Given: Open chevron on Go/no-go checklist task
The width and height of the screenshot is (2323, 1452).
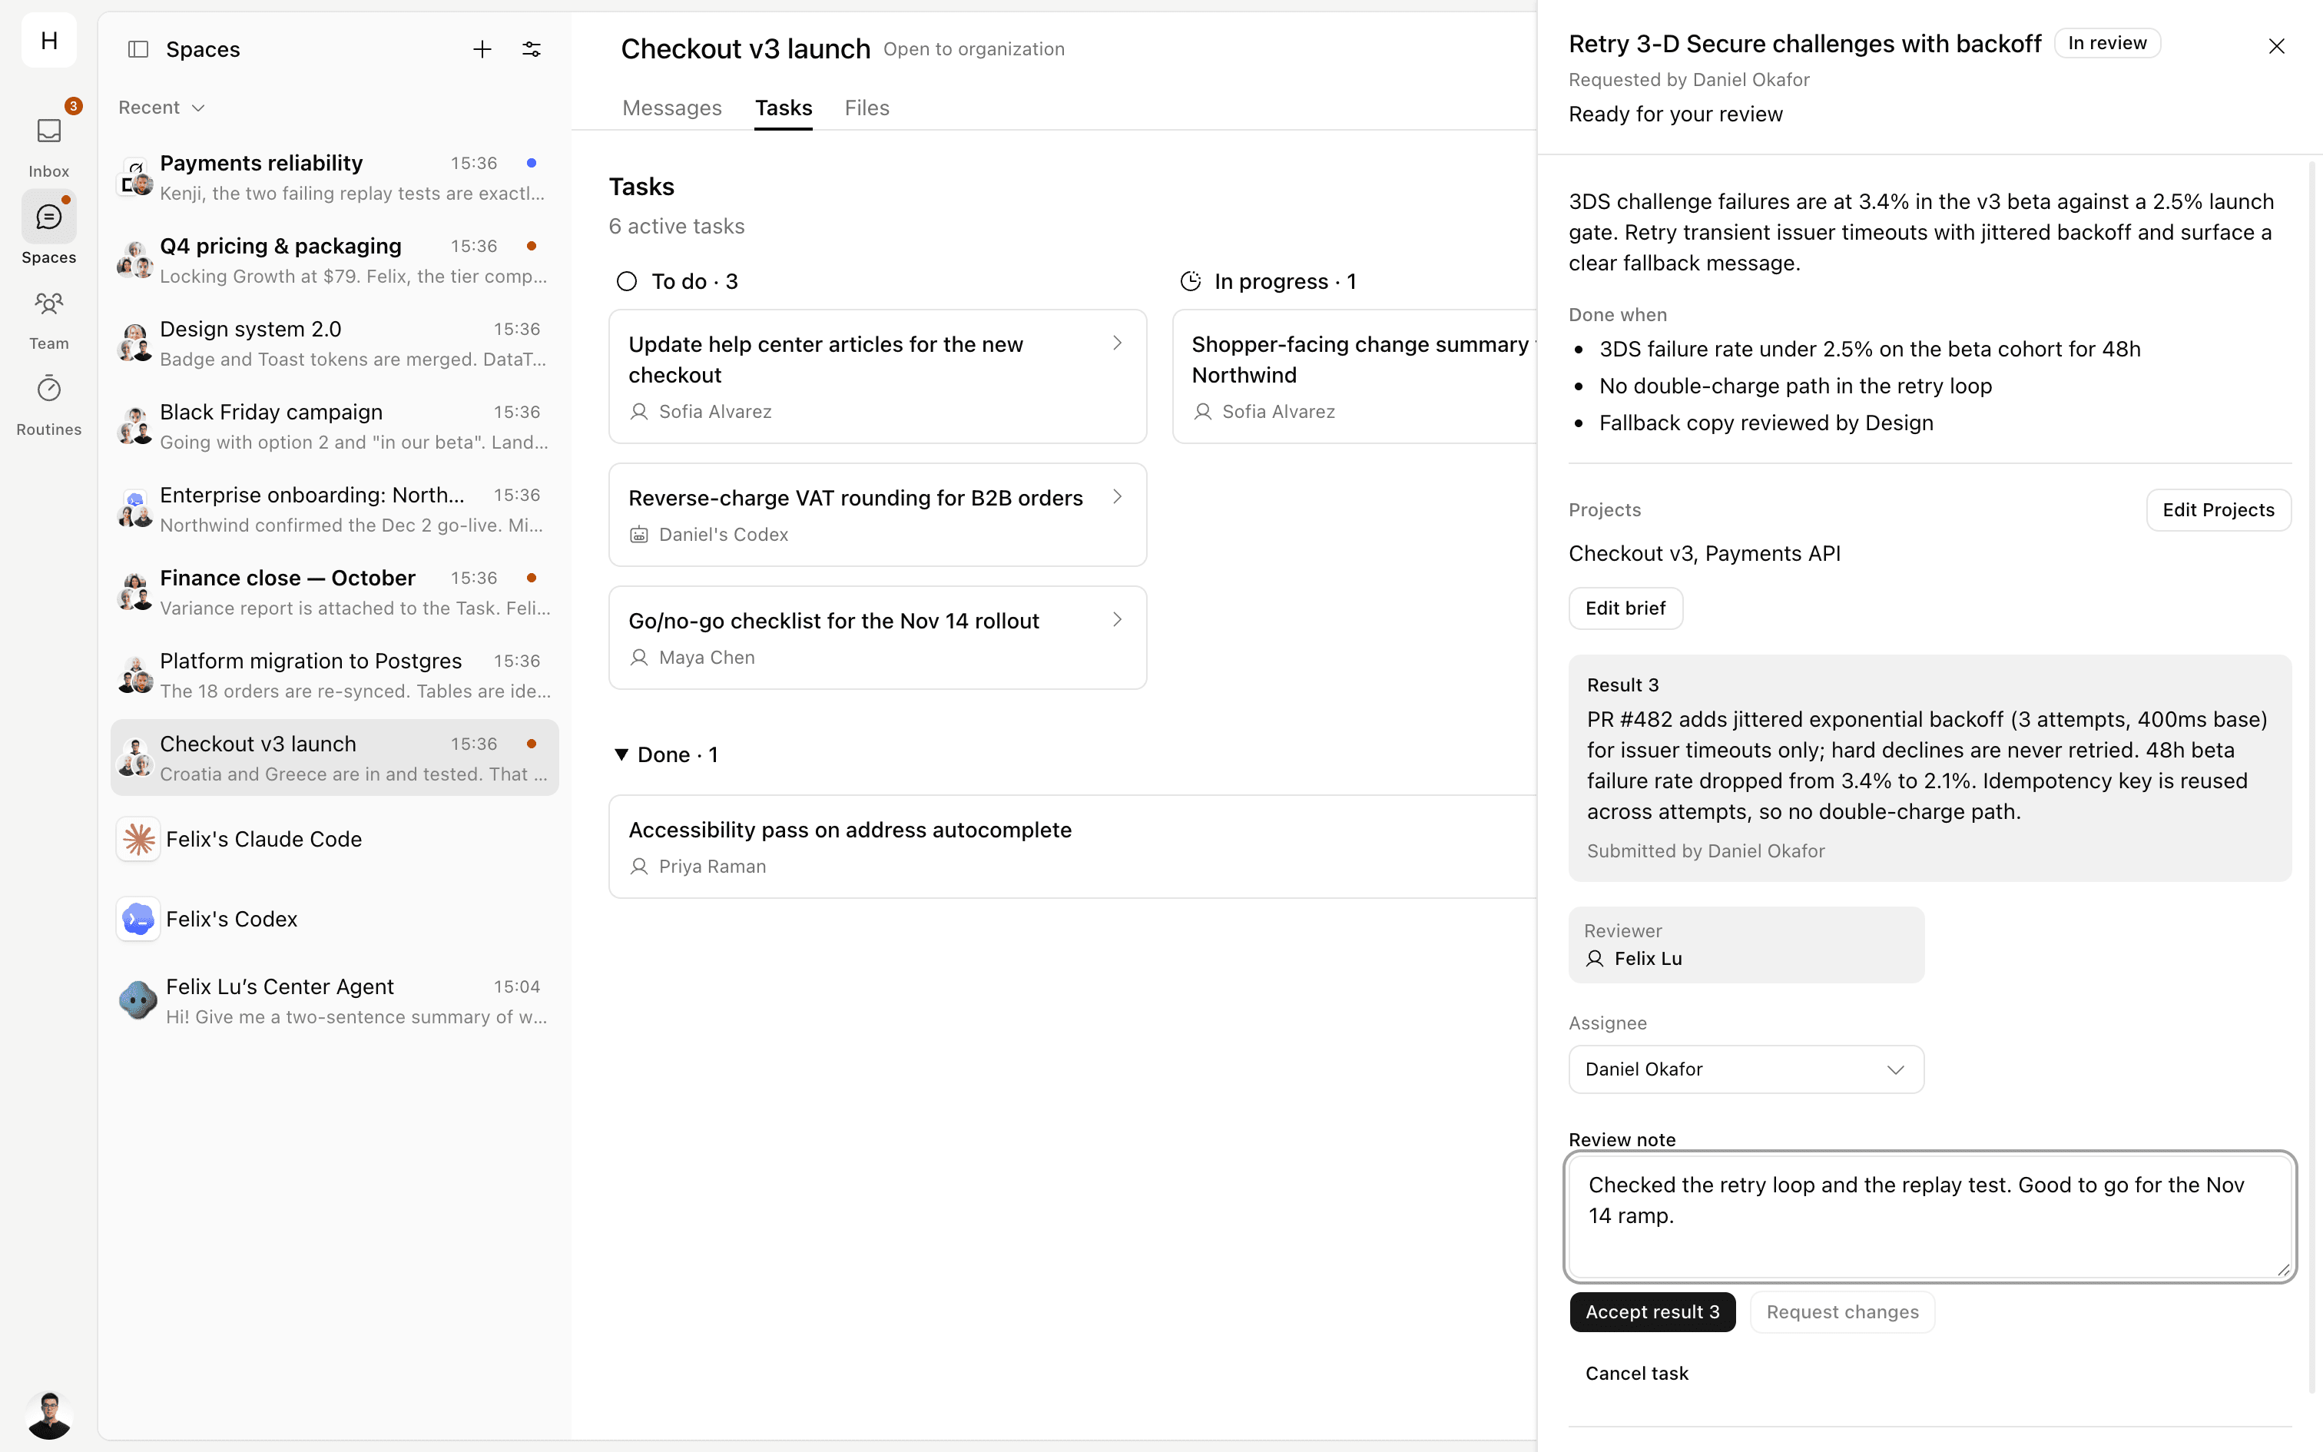Looking at the screenshot, I should click(1118, 619).
